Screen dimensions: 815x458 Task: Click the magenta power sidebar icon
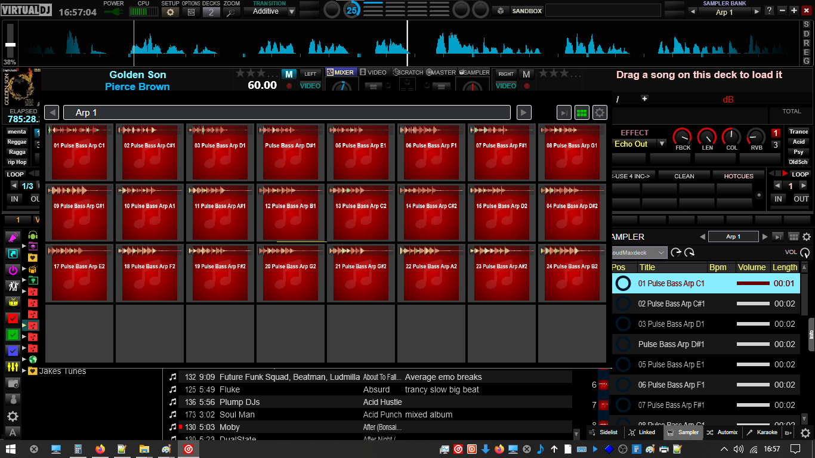pyautogui.click(x=13, y=270)
